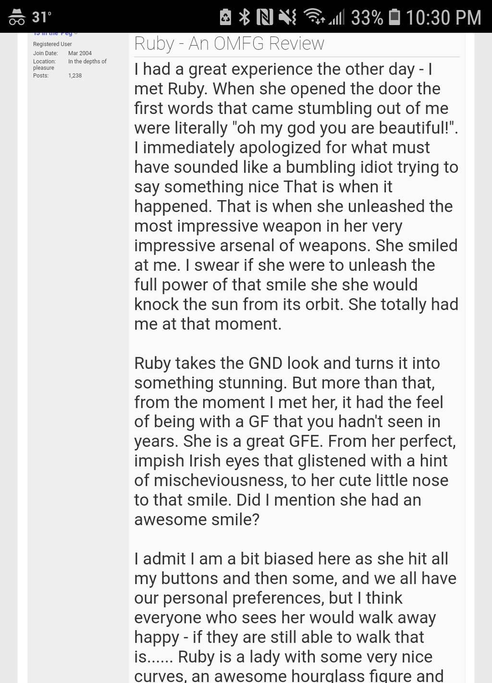Viewport: 492px width, 683px height.
Task: Tap the Wi-Fi signal icon
Action: click(x=315, y=17)
